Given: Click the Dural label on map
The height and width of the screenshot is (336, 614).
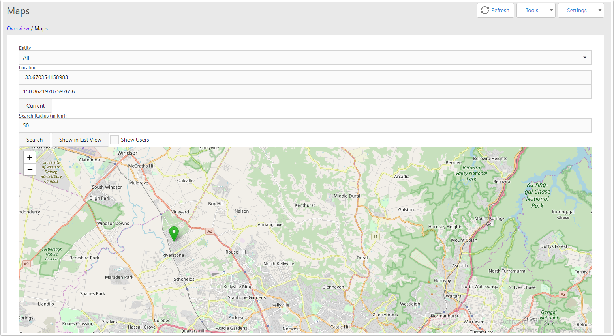Looking at the screenshot, I should tap(362, 258).
